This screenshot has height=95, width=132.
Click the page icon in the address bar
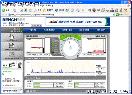click(9, 15)
